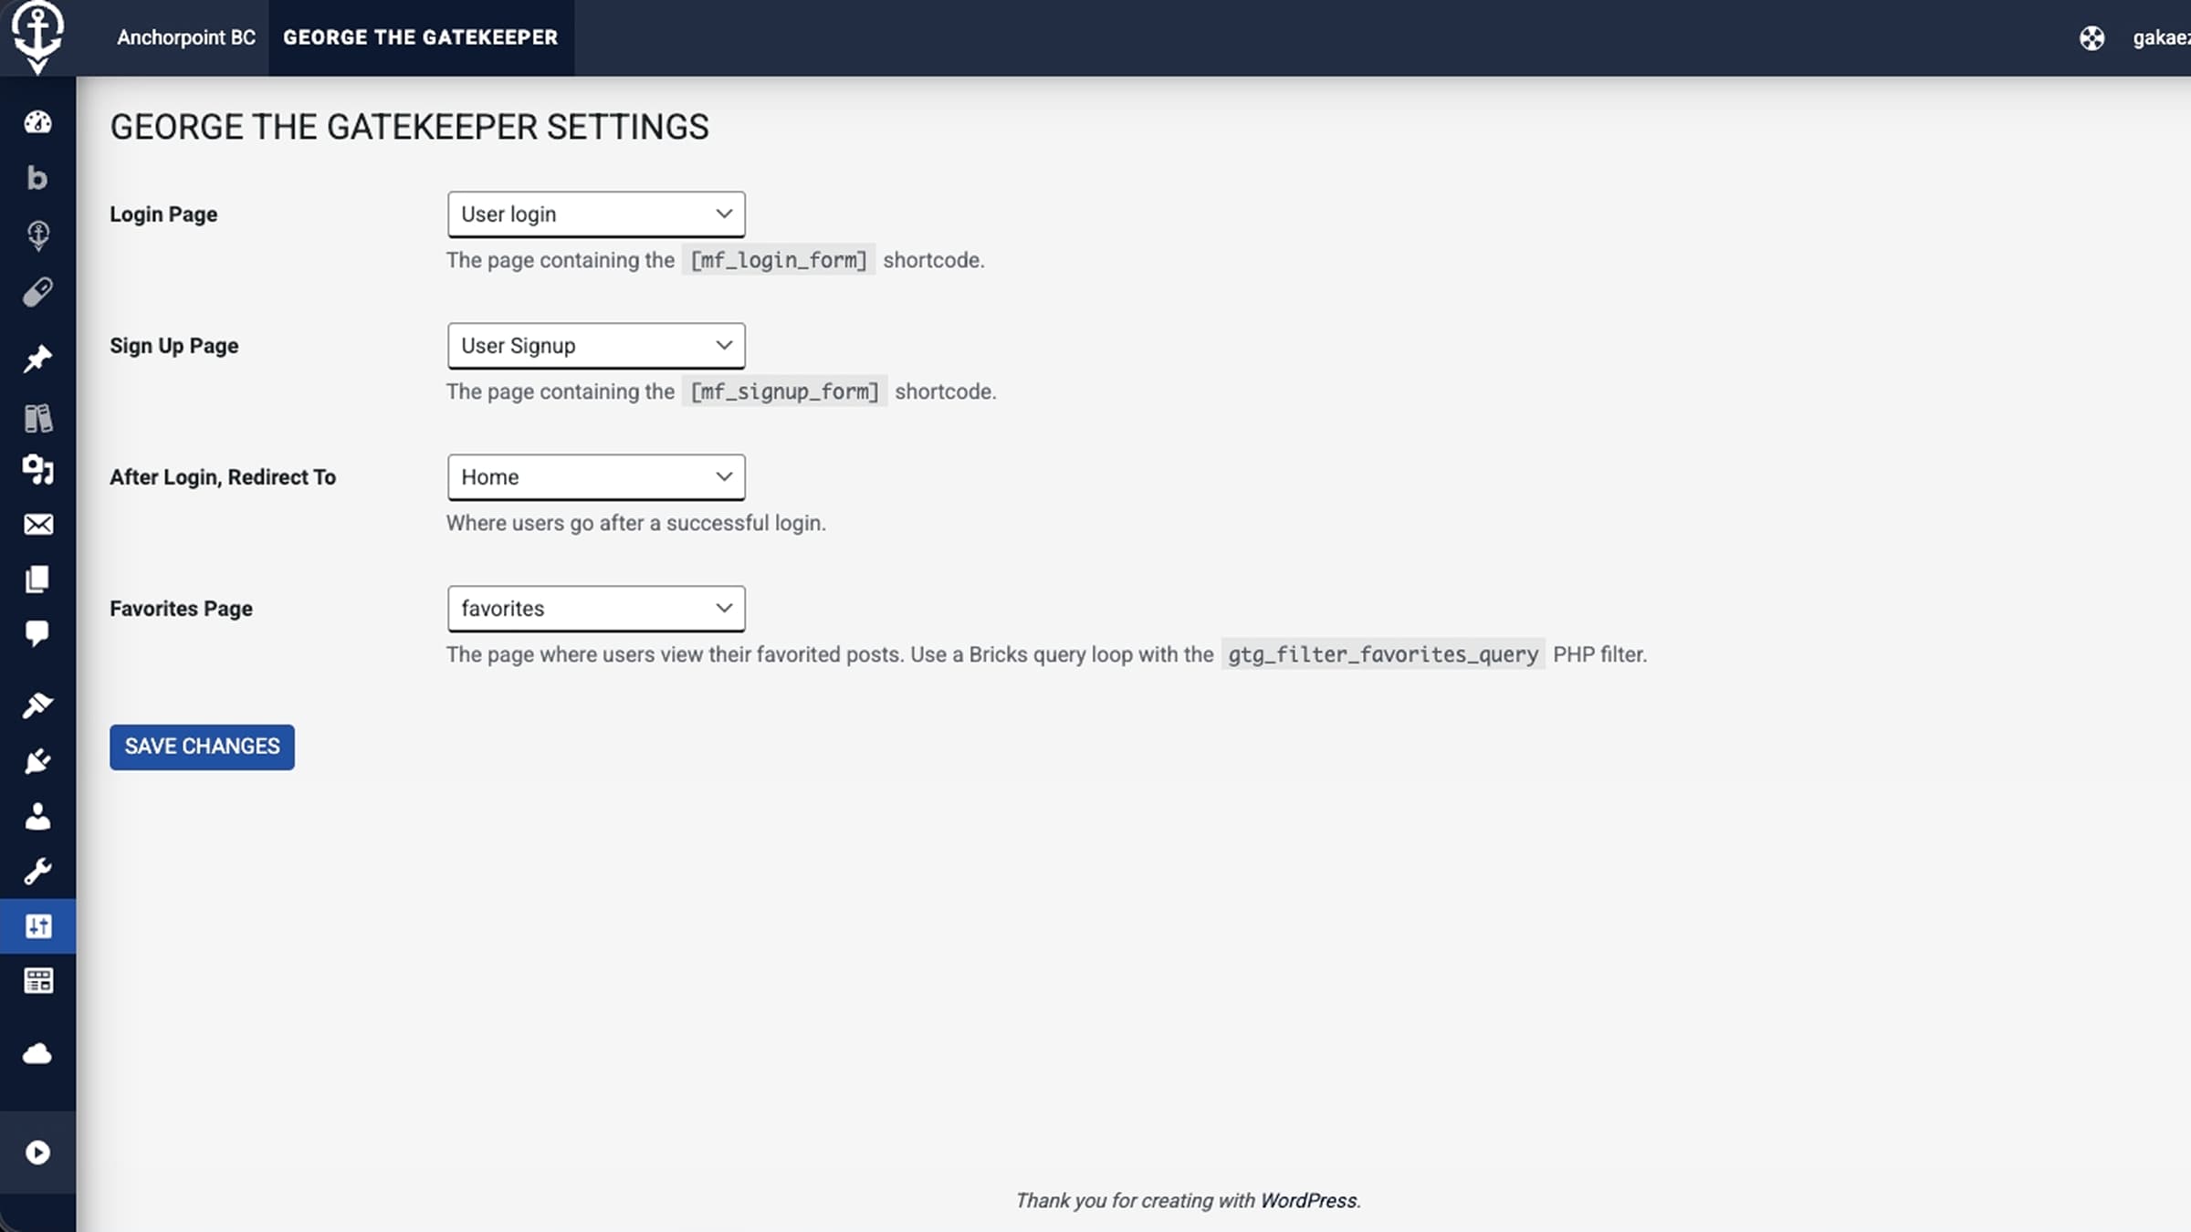Open the Dashboard gauge icon

(37, 122)
